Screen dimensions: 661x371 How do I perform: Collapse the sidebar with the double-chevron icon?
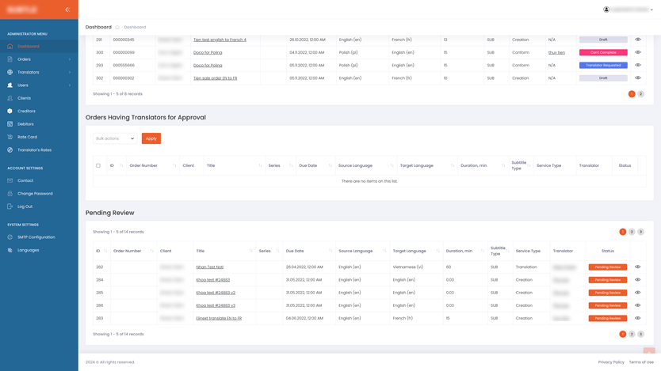[x=67, y=9]
